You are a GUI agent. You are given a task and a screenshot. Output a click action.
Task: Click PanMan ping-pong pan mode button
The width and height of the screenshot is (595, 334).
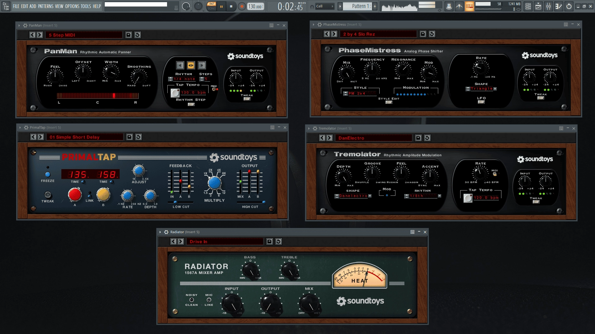pos(191,65)
